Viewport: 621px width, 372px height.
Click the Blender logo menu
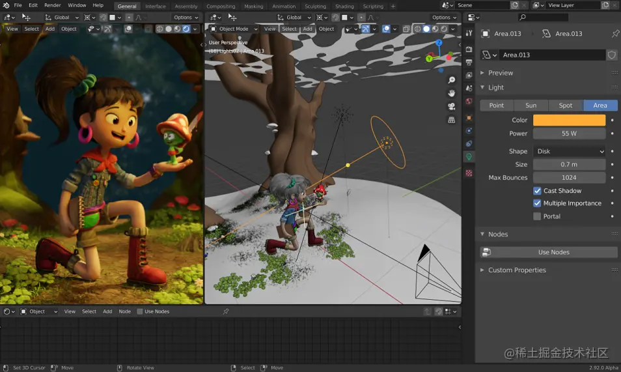point(6,5)
